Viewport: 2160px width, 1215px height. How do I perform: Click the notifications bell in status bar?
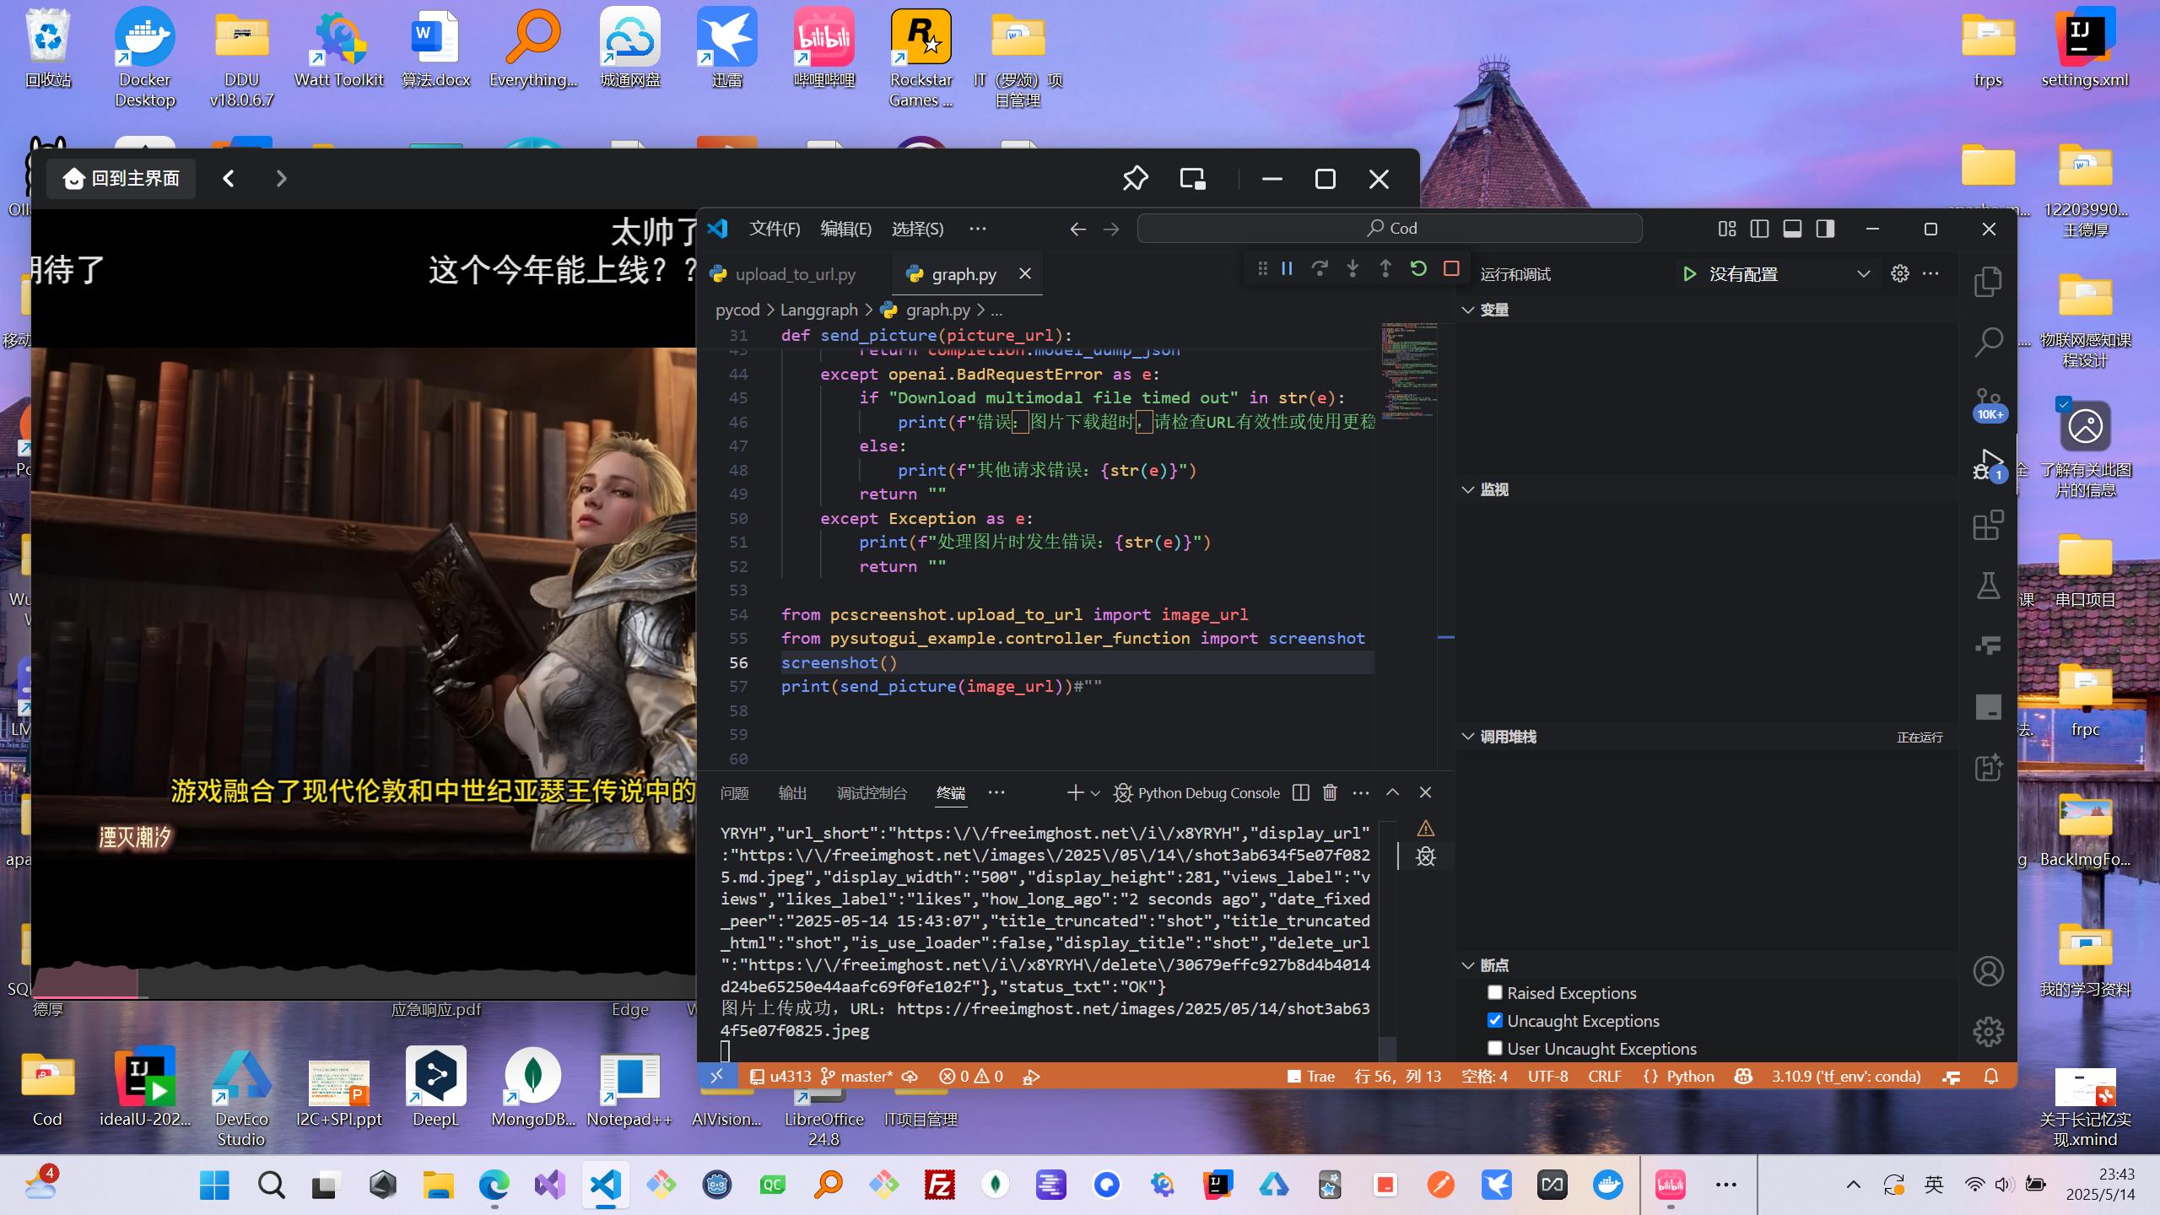(x=1990, y=1076)
